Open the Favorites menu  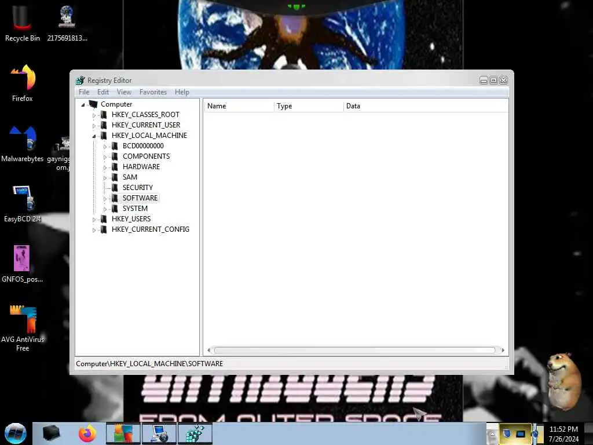coord(153,92)
